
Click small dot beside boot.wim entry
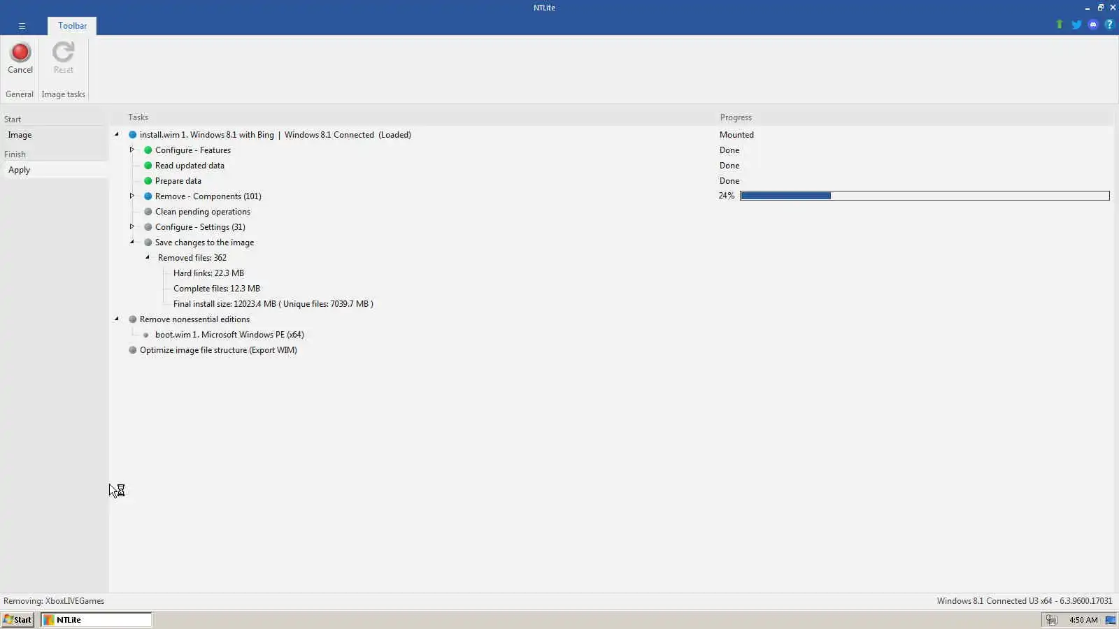coord(146,335)
